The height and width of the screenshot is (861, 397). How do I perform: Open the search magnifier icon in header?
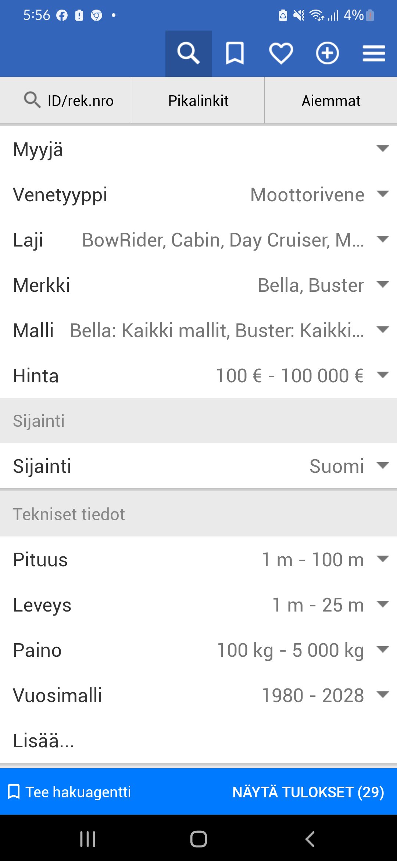tap(188, 53)
